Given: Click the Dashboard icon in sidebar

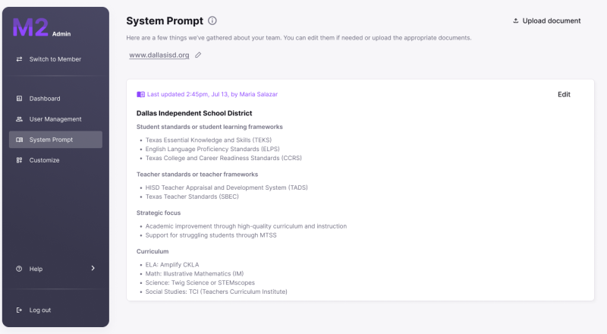Looking at the screenshot, I should pos(19,99).
